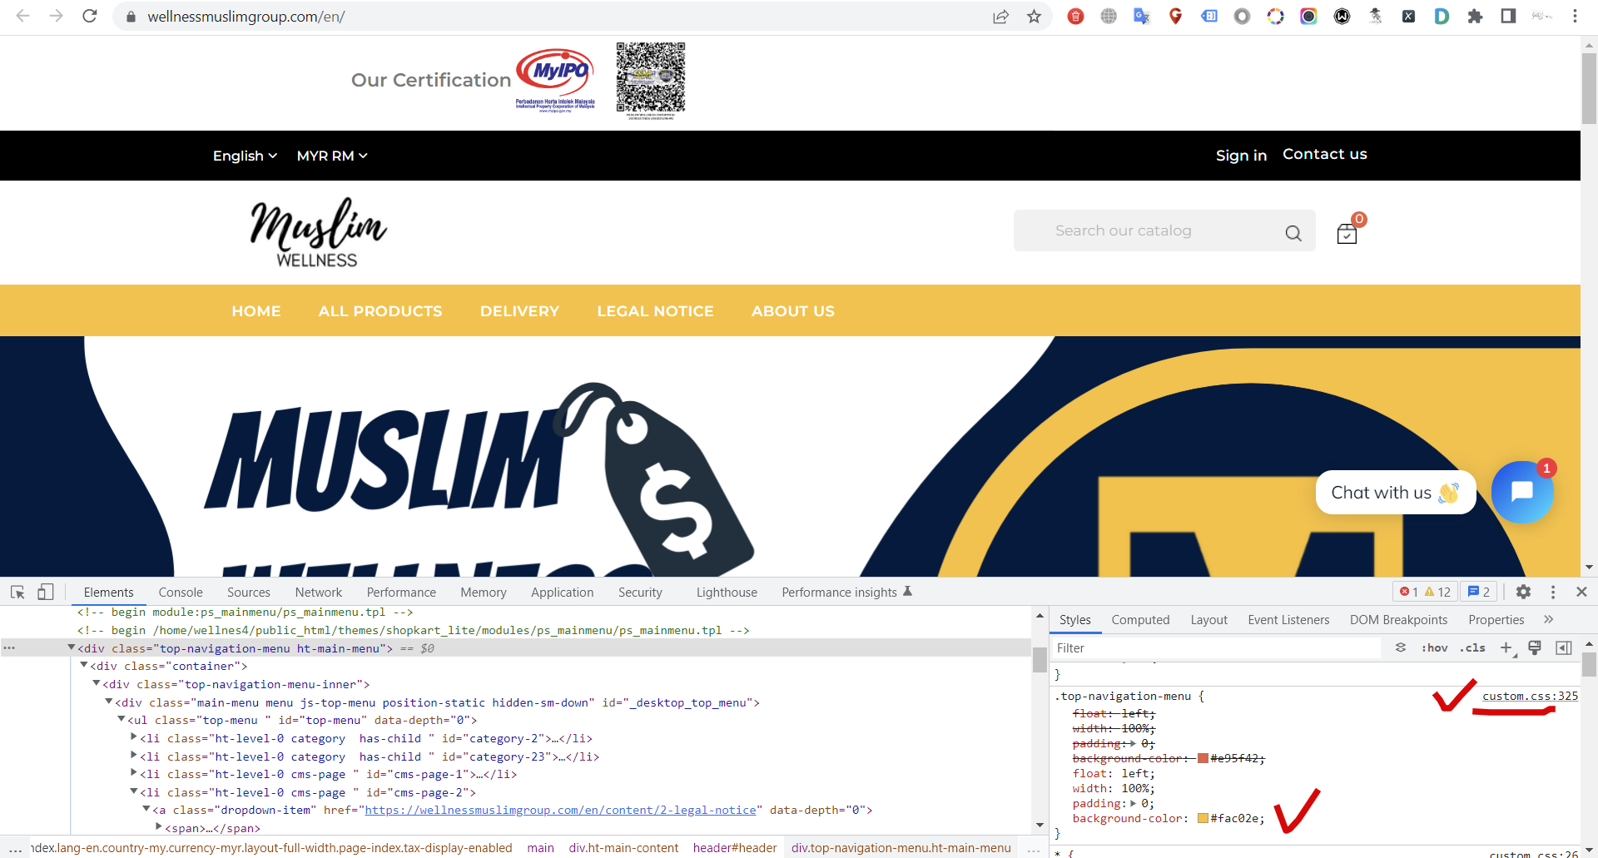
Task: Collapse the div container tree node
Action: point(84,666)
